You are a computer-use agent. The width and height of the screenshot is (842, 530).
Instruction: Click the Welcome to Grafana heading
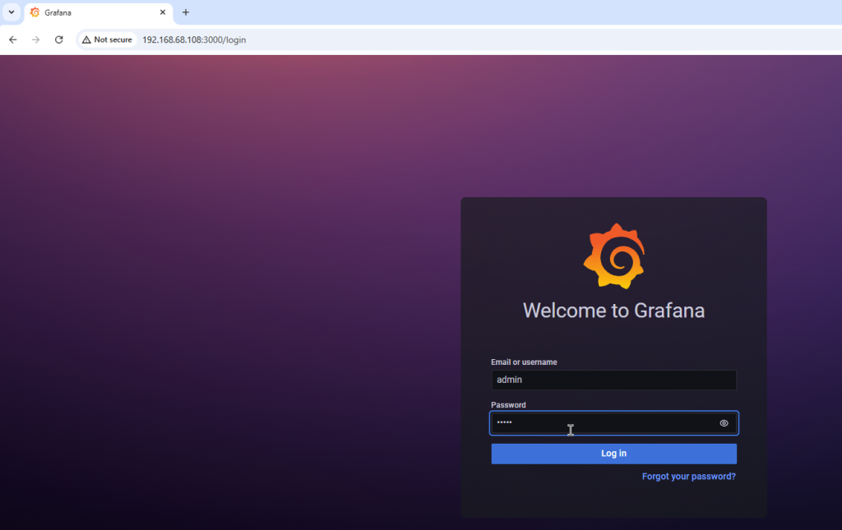tap(613, 311)
